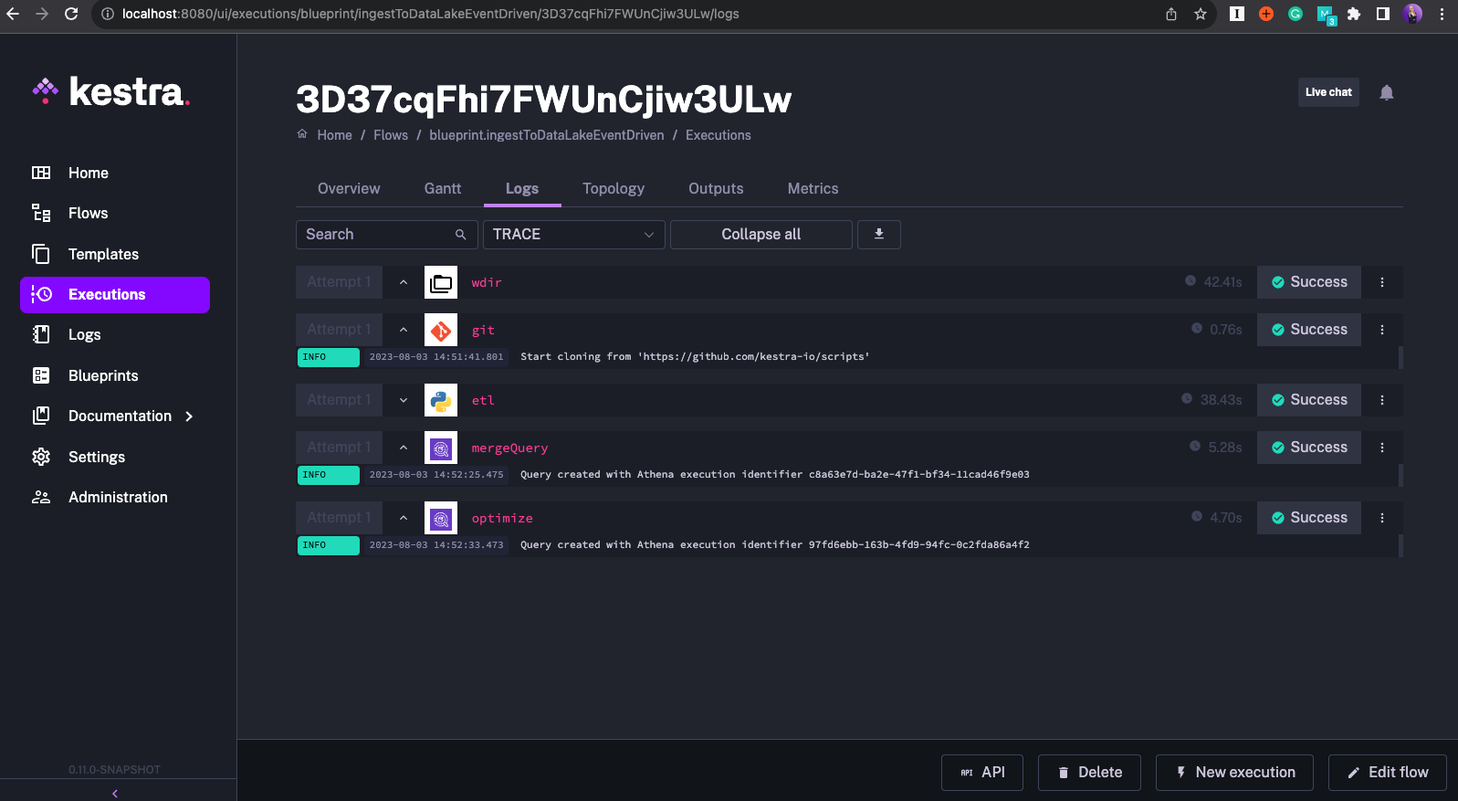Open the TRACE log level dropdown
The height and width of the screenshot is (801, 1458).
[573, 235]
